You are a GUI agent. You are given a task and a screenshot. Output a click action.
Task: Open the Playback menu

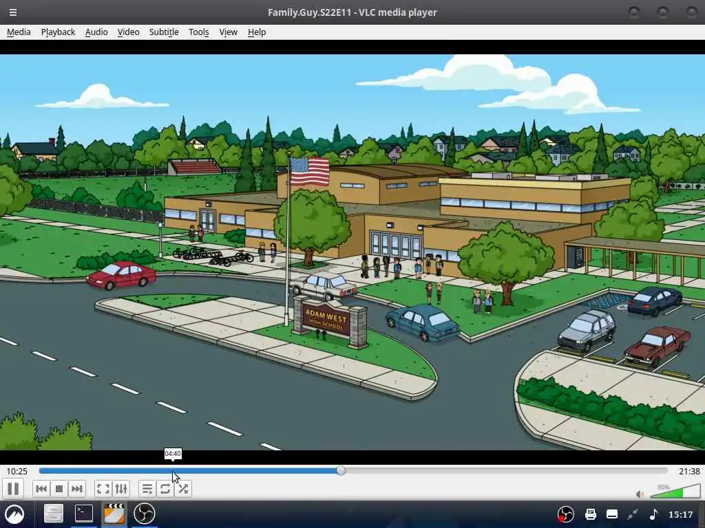[58, 32]
